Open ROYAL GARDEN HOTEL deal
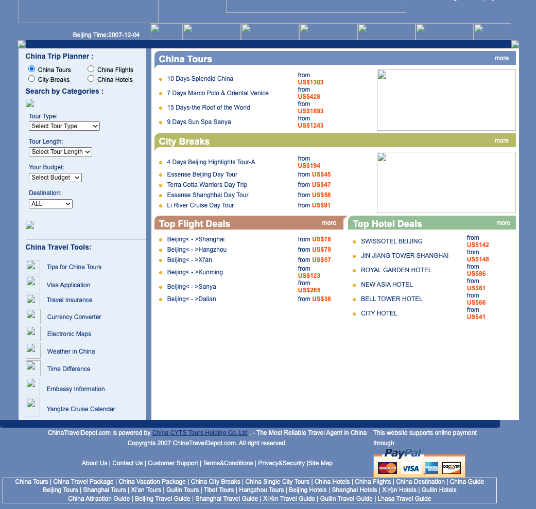Screen dimensions: 536x509 click(x=396, y=270)
